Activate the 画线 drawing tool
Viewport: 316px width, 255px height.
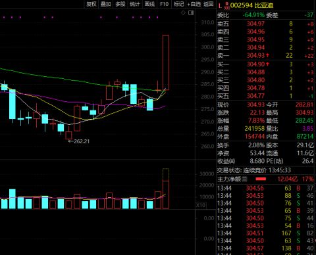149,4
